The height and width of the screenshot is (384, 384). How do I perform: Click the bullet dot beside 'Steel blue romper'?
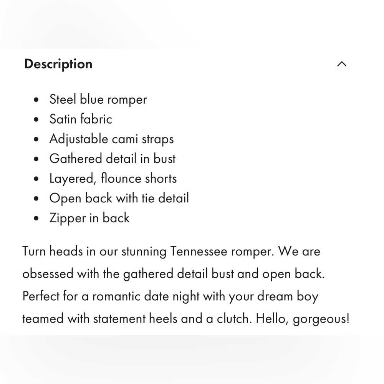[x=36, y=100]
